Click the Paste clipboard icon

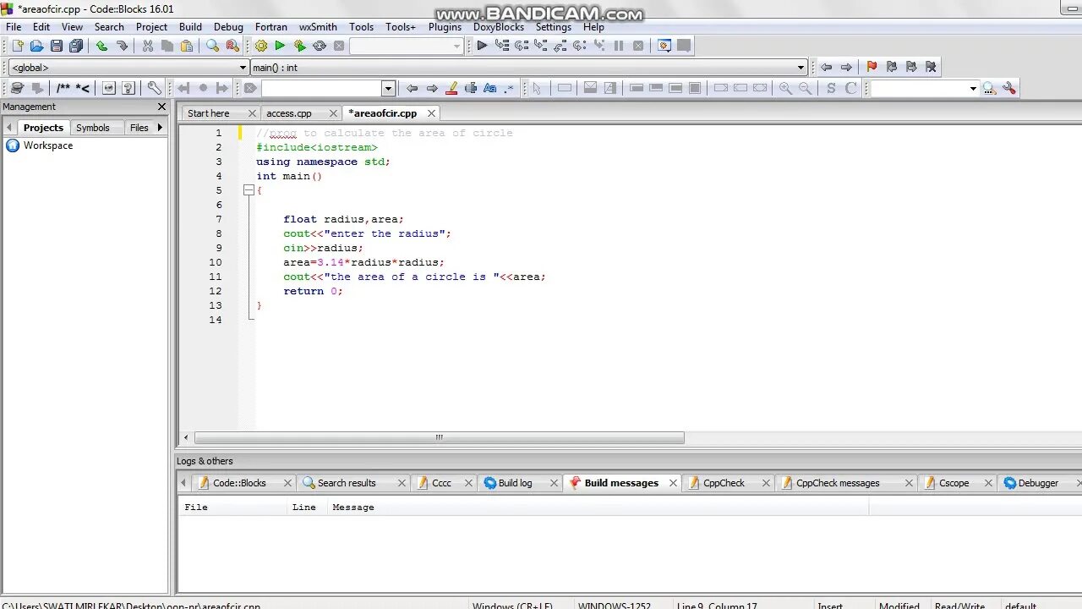187,46
